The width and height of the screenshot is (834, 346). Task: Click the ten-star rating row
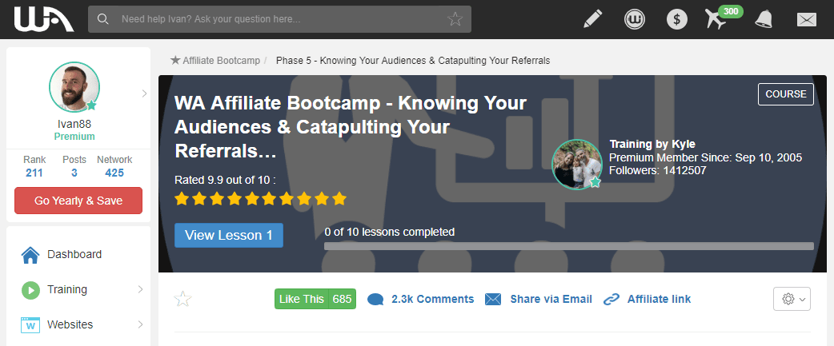pos(261,199)
